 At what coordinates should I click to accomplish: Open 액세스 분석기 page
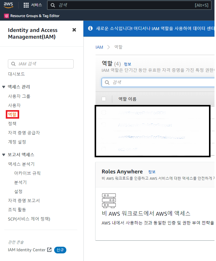pos(21,164)
